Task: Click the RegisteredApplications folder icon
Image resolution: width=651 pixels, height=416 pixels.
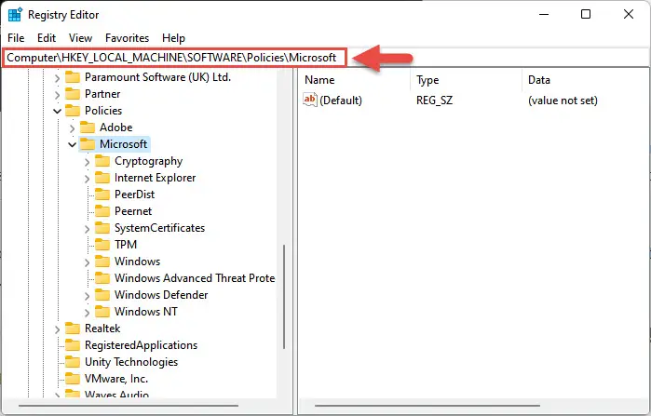Action: (x=73, y=344)
